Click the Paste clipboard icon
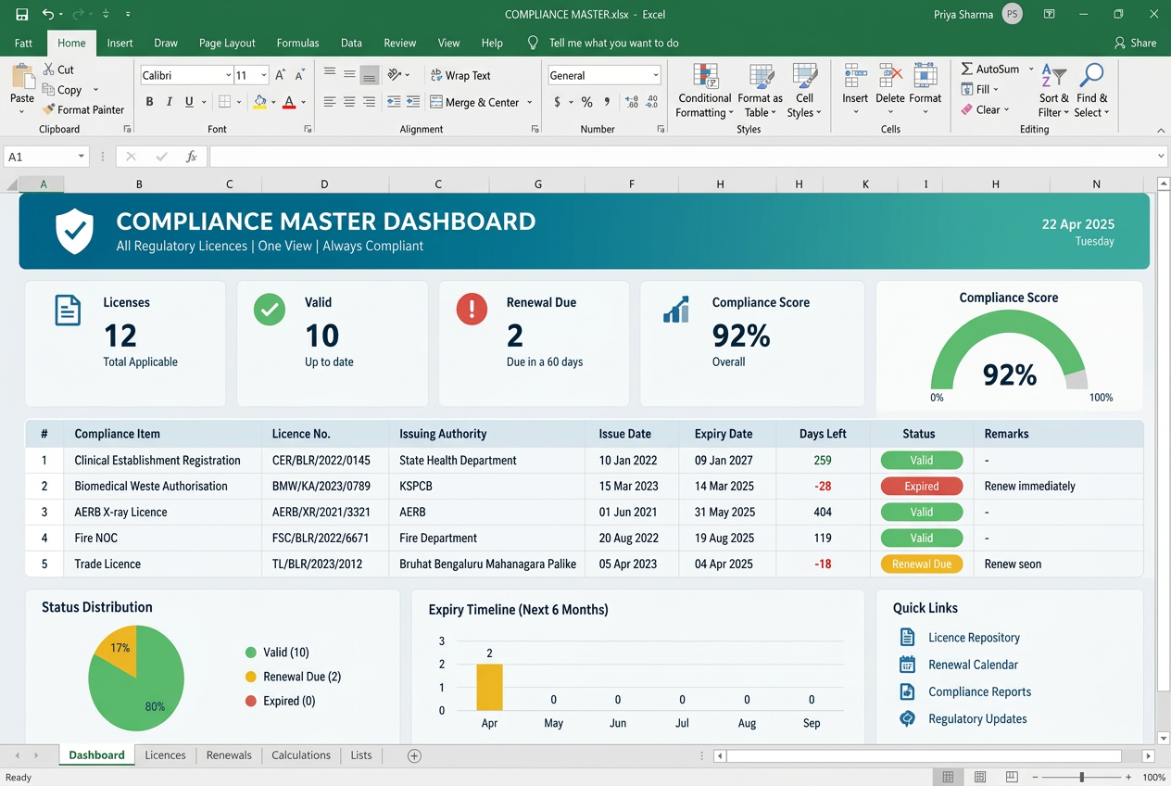Screen dimensions: 1171x786 point(22,77)
